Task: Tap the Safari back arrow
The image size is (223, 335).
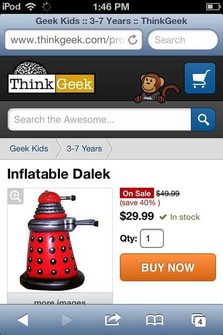Action: click(23, 320)
